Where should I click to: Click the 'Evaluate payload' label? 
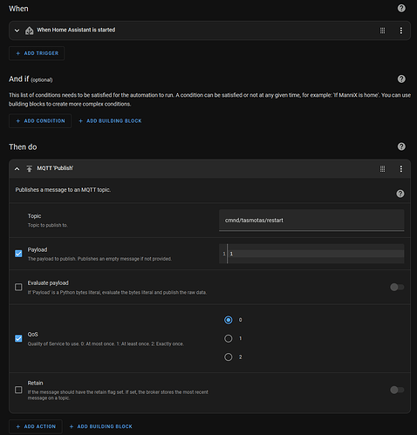point(48,283)
